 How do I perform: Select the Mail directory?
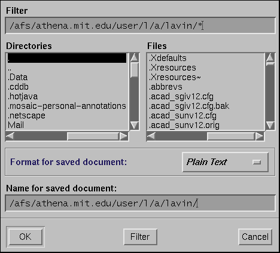pos(67,125)
